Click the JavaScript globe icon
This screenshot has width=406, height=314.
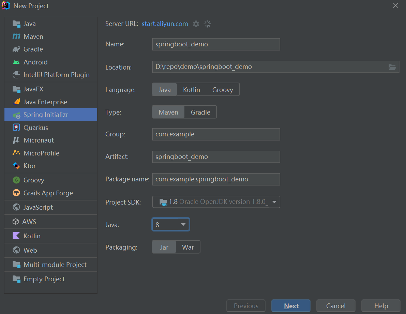(x=16, y=207)
